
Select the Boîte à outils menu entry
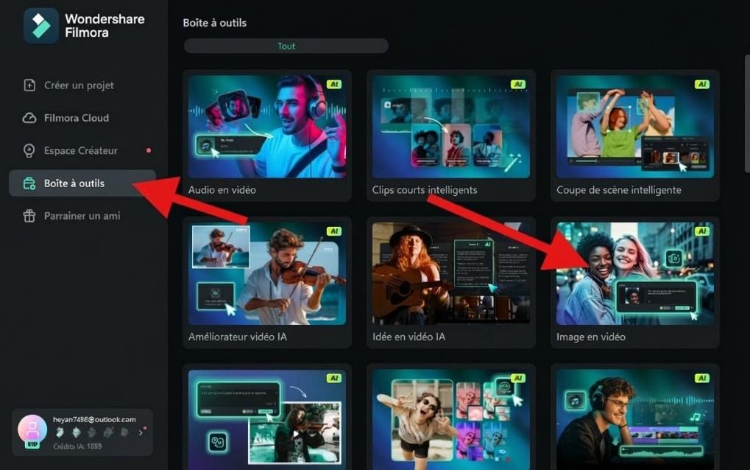[71, 183]
